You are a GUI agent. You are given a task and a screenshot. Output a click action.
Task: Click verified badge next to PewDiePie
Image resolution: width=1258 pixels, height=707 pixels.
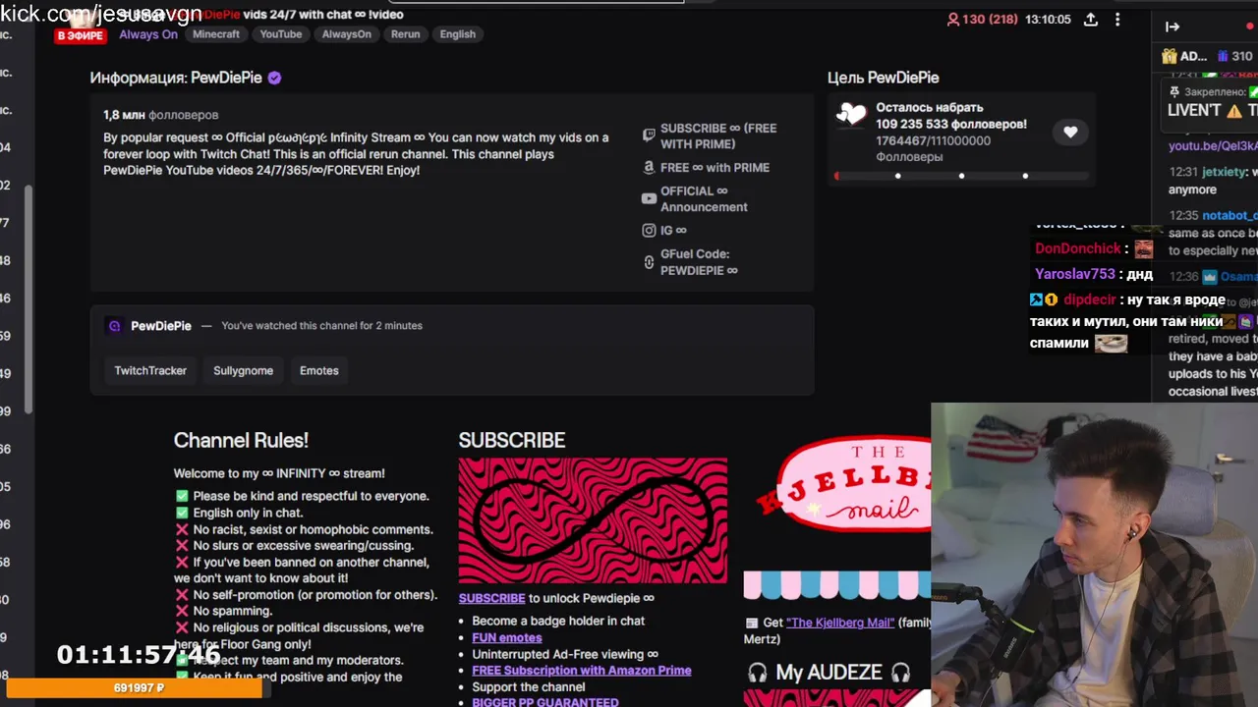[x=274, y=78]
